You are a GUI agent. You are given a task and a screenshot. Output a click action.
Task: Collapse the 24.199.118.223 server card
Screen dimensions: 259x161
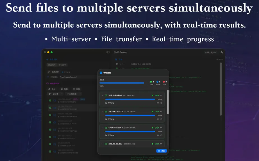coord(103,112)
